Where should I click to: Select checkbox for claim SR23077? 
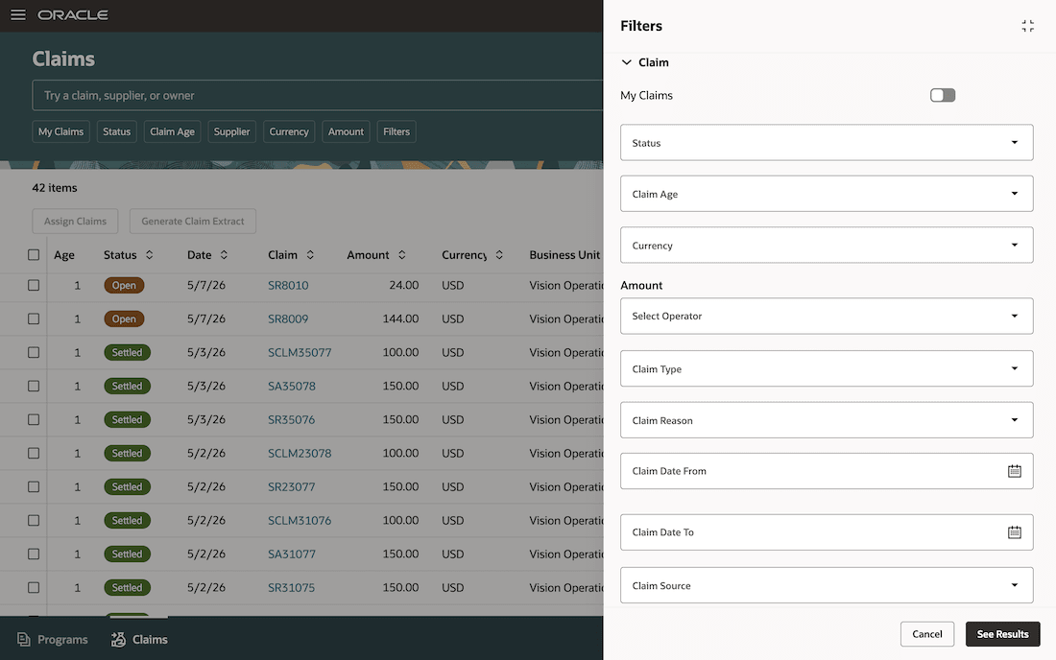[34, 487]
